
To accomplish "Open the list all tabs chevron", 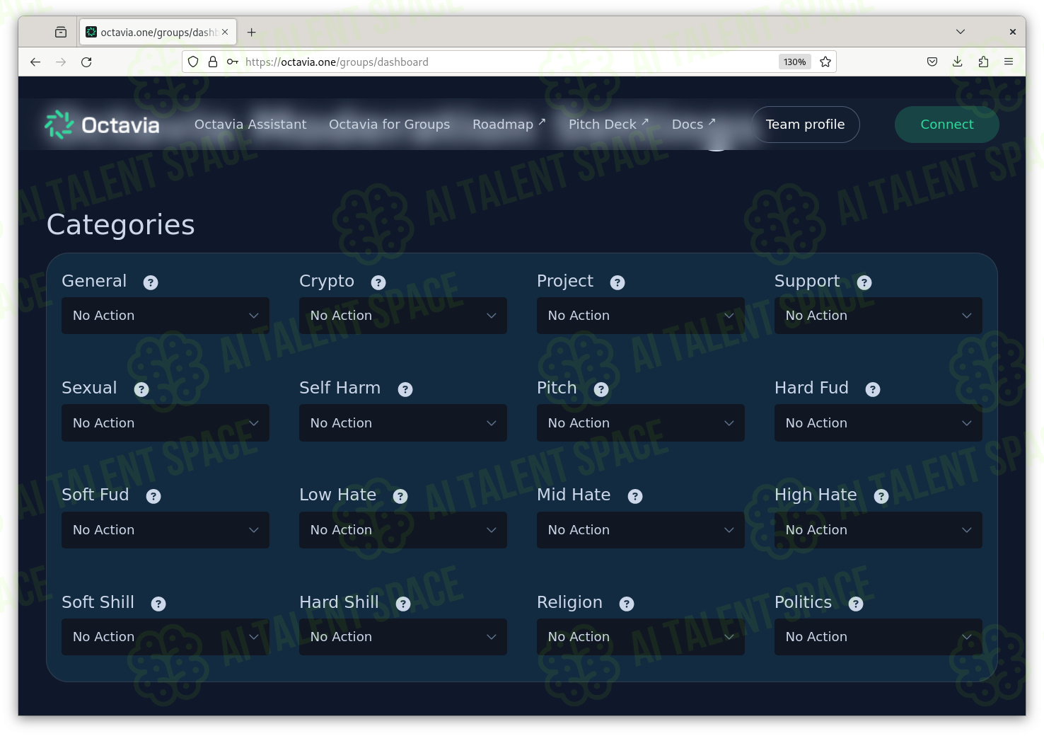I will tap(961, 32).
